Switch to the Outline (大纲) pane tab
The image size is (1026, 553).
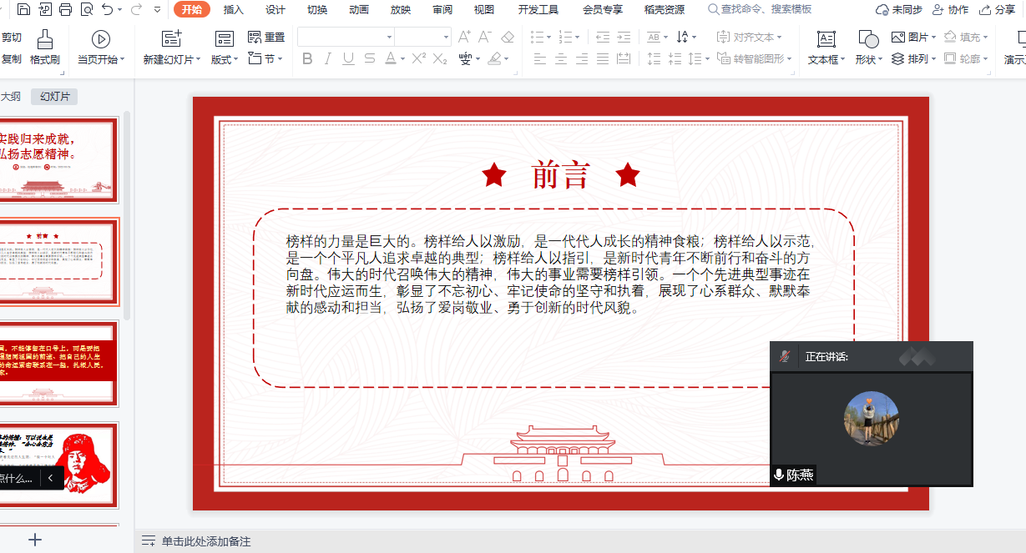pos(11,97)
